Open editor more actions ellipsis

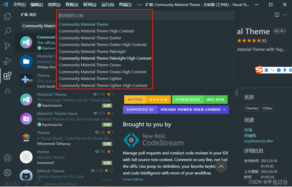pyautogui.click(x=285, y=15)
